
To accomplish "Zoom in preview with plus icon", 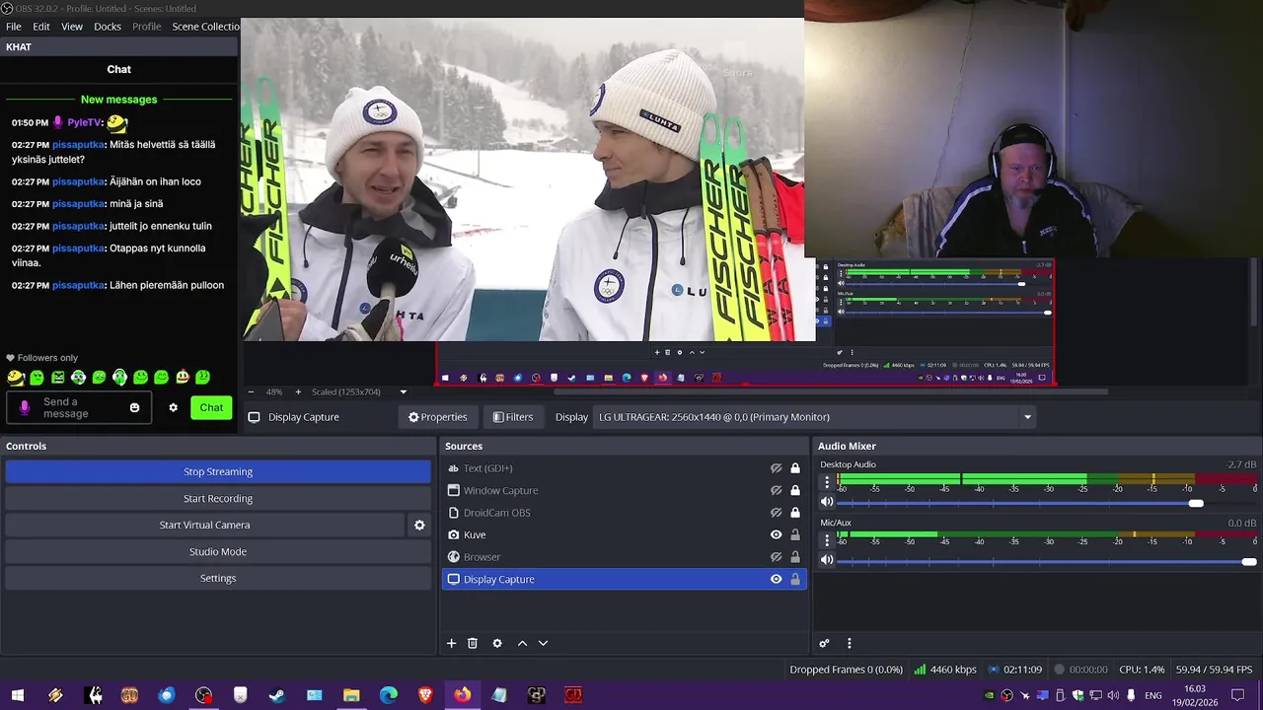I will [x=298, y=391].
